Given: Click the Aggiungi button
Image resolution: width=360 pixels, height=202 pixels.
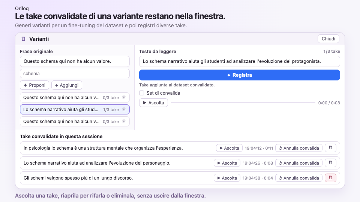Looking at the screenshot, I should pyautogui.click(x=67, y=85).
